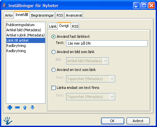Close the Inställningar för Nyheter window
The height and width of the screenshot is (127, 157).
click(151, 5)
